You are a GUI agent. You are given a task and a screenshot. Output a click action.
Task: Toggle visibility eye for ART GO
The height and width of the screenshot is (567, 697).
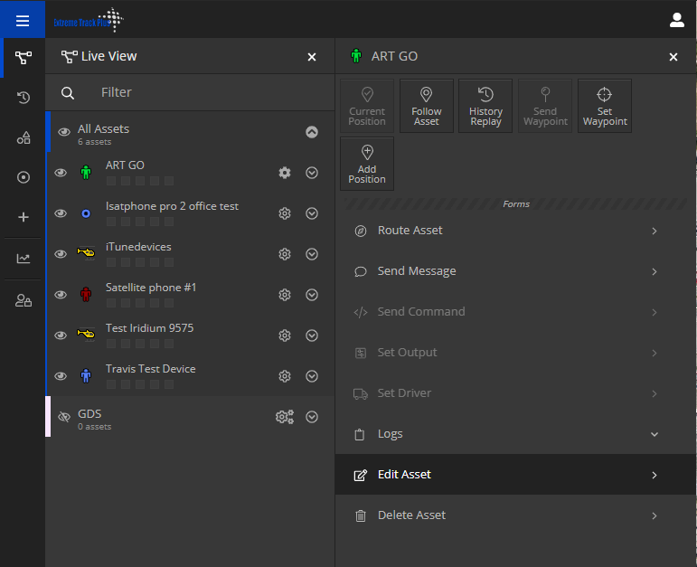61,173
